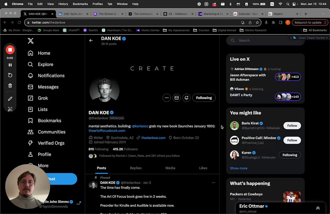Open three-dot menu on the pinned post
The height and width of the screenshot is (214, 330).
coord(213,183)
